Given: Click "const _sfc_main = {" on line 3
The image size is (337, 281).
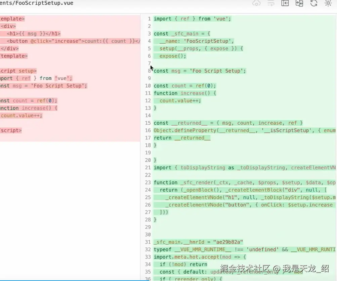Looking at the screenshot, I should point(182,34).
